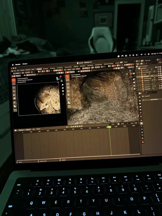Select the Measure tool in the User Perspective viewport
This screenshot has height=216, width=162.
tap(69, 103)
